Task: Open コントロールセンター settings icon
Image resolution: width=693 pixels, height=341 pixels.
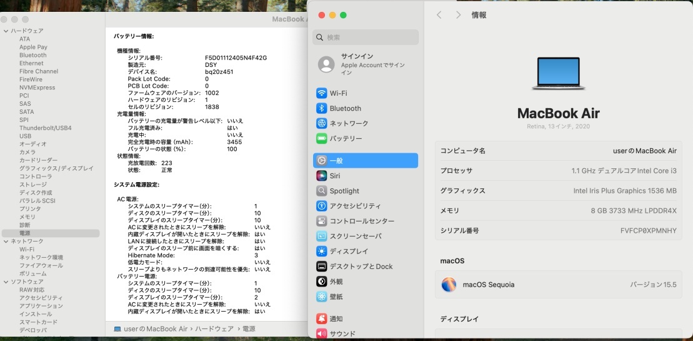Action: click(322, 221)
